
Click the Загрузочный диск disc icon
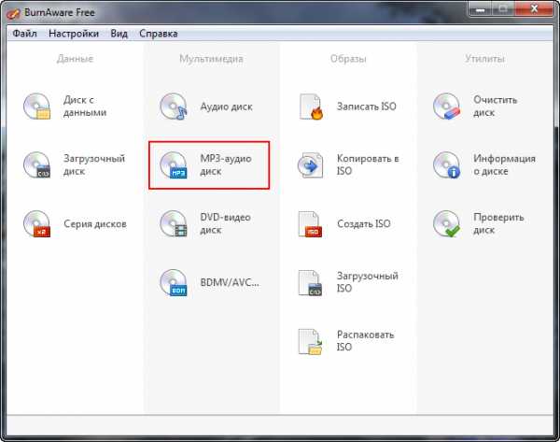coord(36,164)
